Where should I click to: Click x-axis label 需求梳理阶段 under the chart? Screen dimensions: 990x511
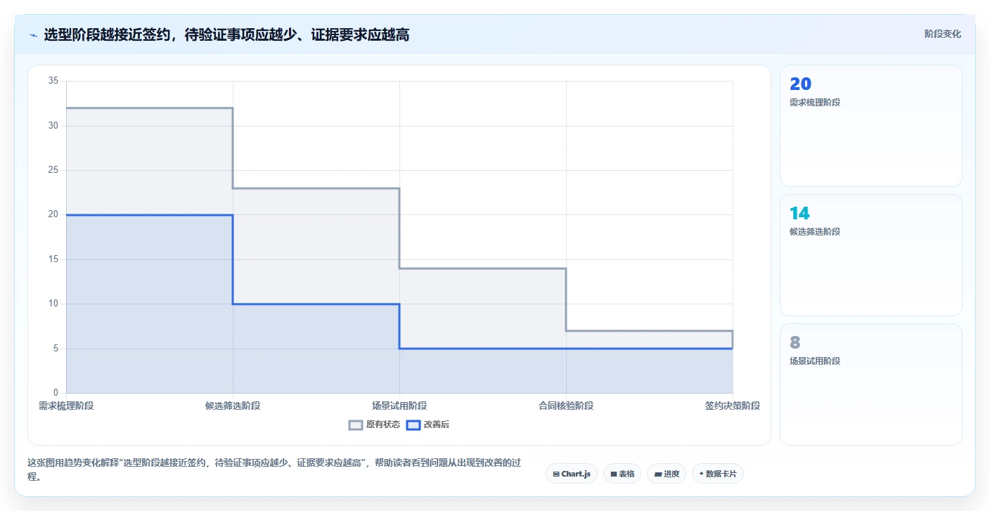(x=66, y=406)
